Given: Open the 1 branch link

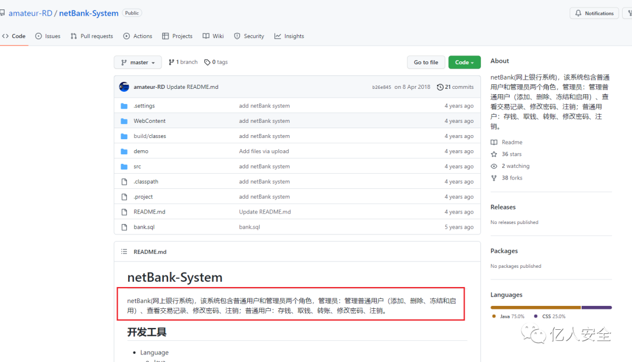Looking at the screenshot, I should pos(183,62).
